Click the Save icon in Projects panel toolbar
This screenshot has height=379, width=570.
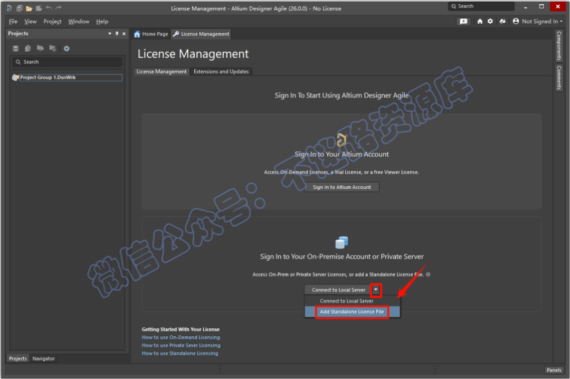coord(16,49)
